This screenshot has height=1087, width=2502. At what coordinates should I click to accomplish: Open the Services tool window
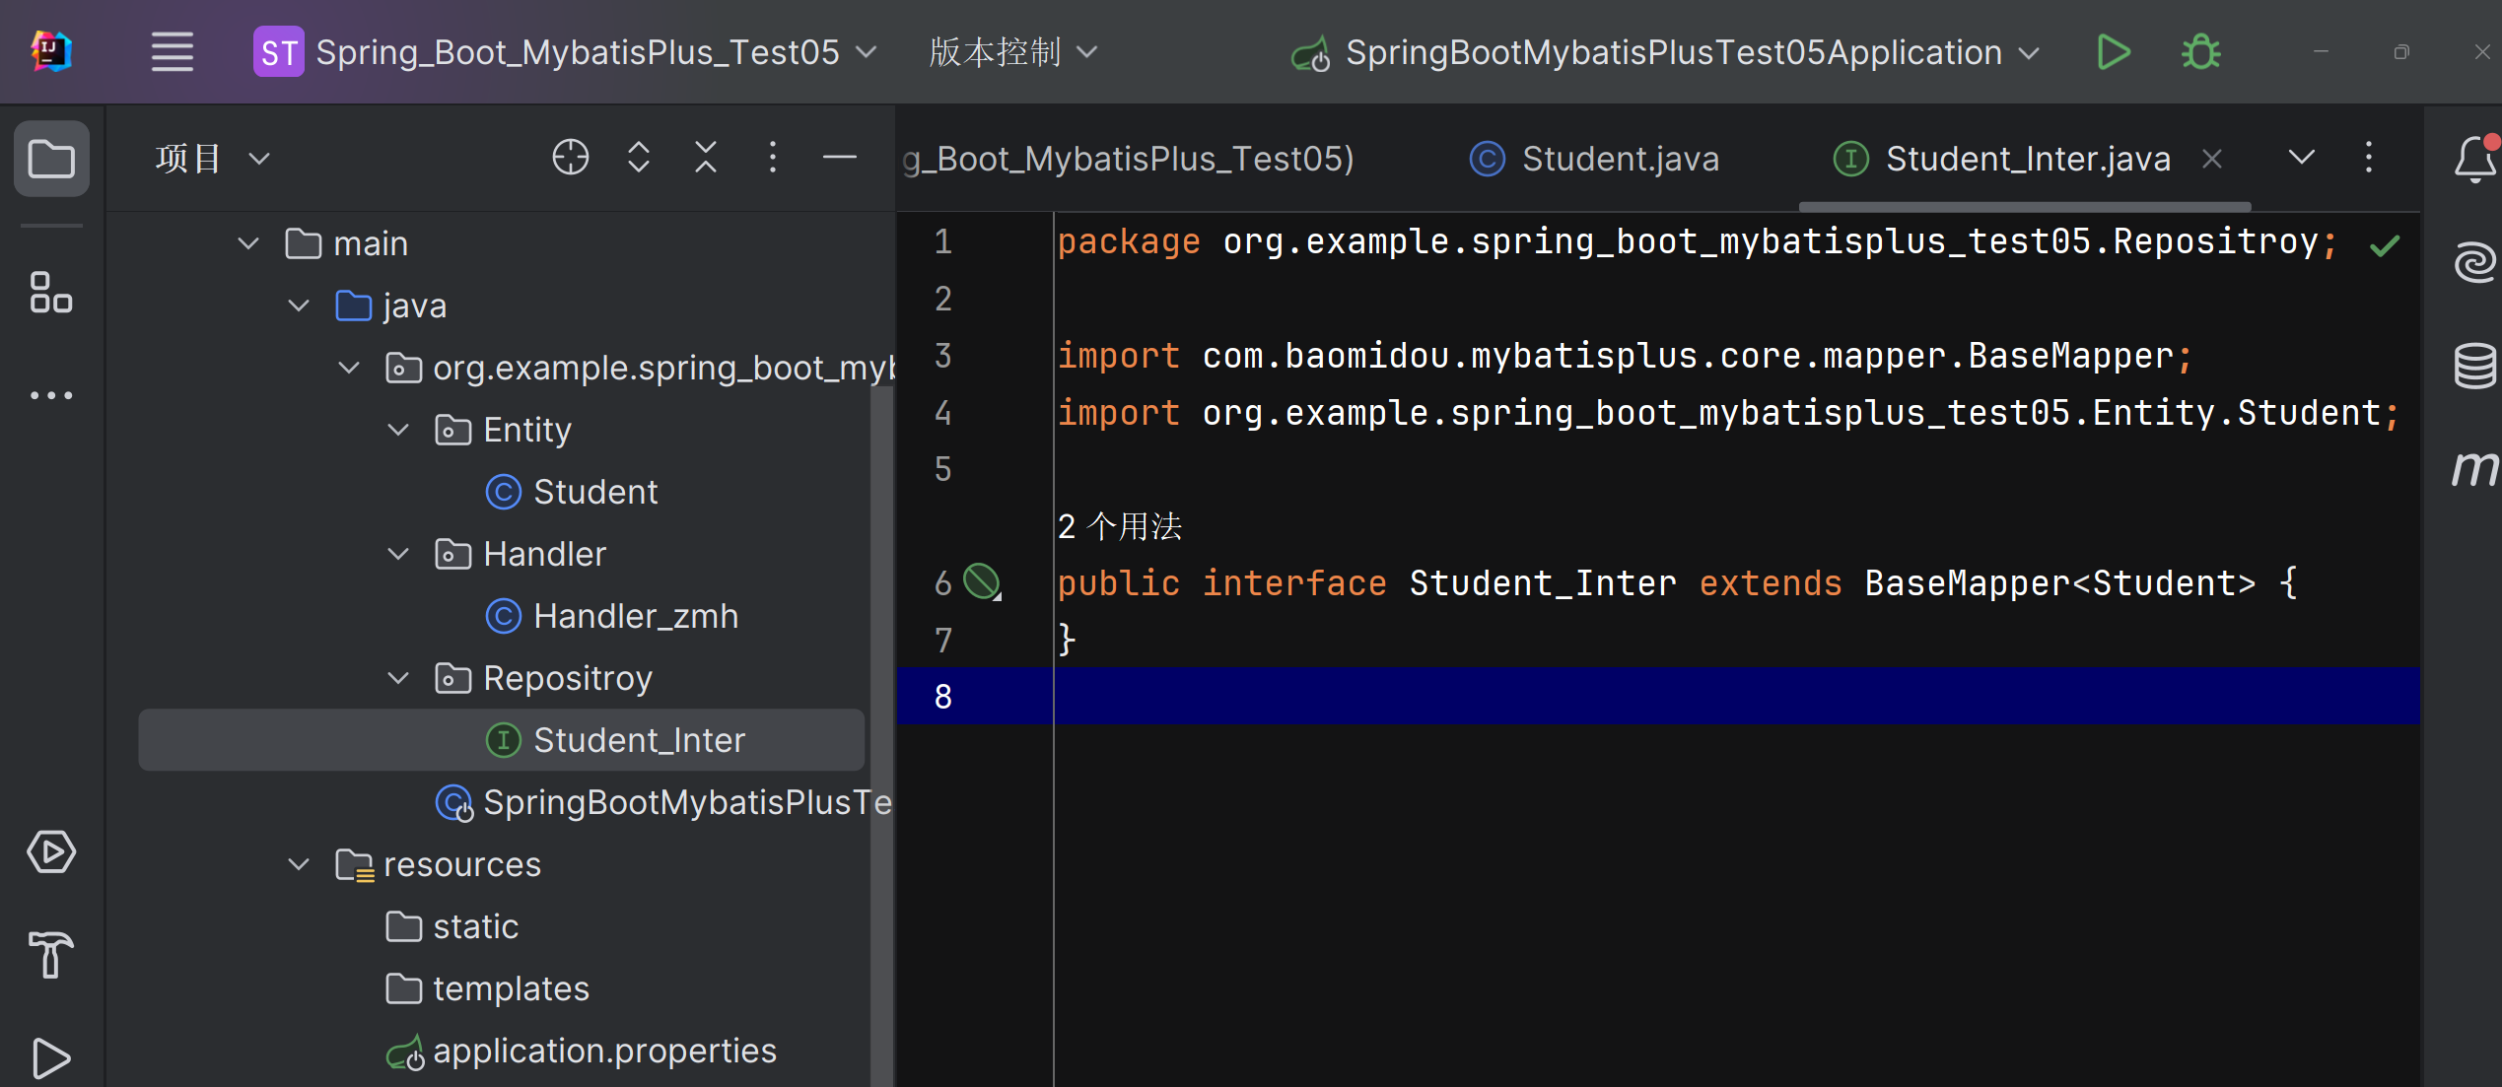51,851
